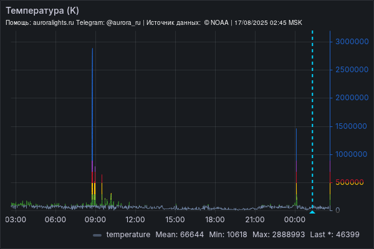Click the 3000000 y-axis label
The image size is (374, 249).
(352, 42)
